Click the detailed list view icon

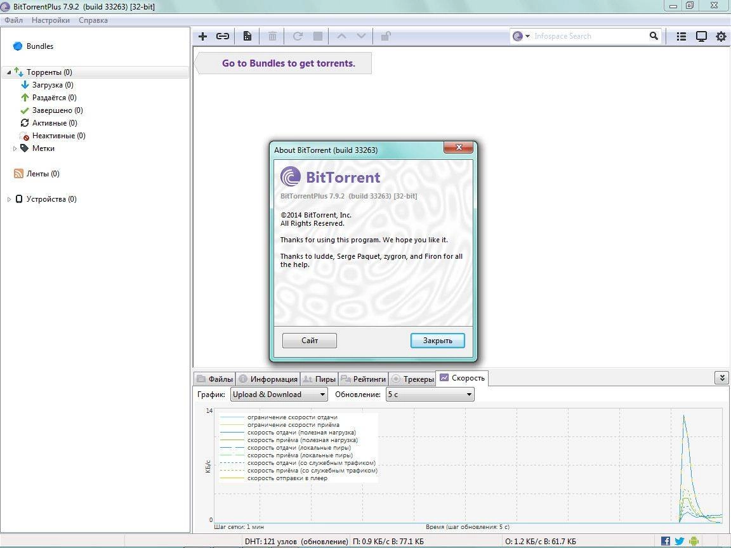point(681,36)
